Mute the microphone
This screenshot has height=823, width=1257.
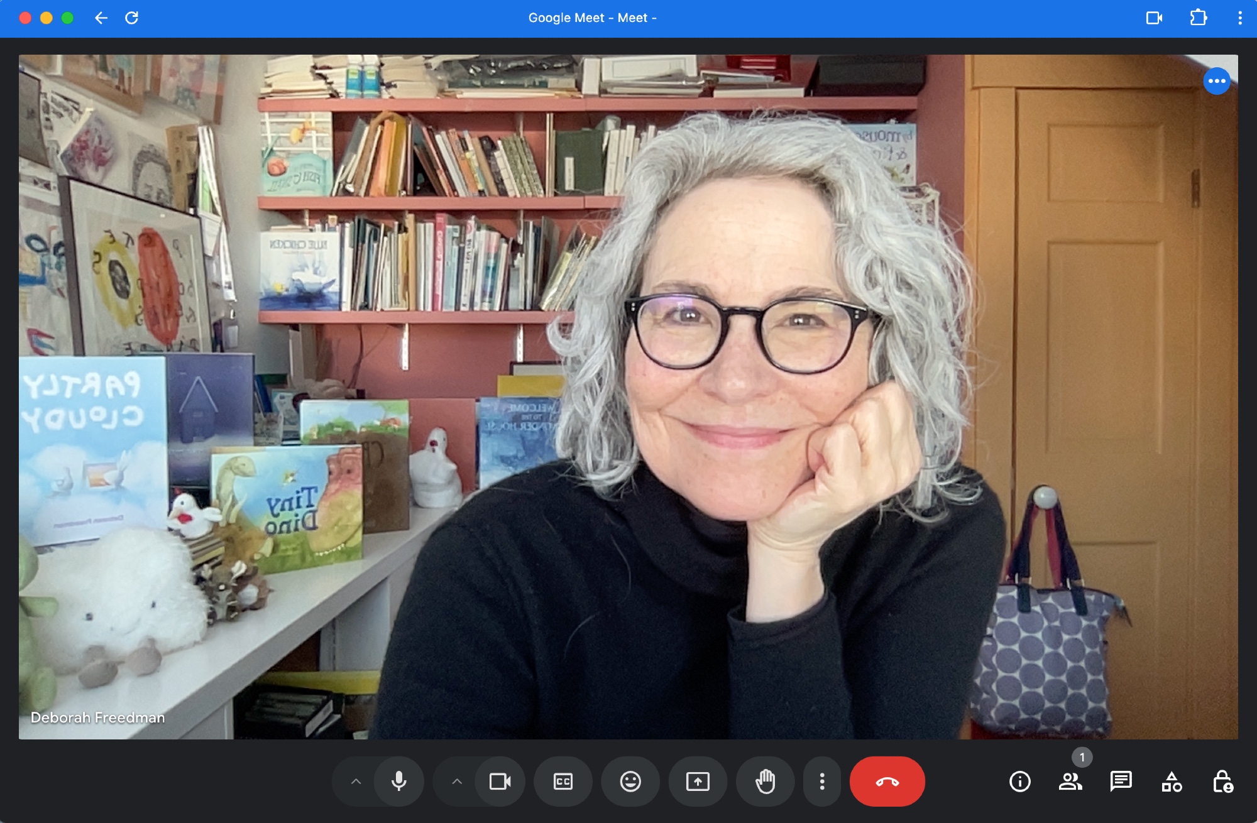tap(398, 782)
